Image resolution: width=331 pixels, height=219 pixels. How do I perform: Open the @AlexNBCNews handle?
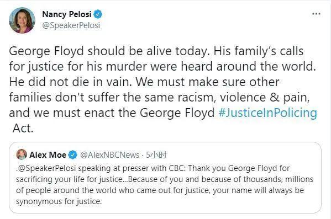(110, 155)
